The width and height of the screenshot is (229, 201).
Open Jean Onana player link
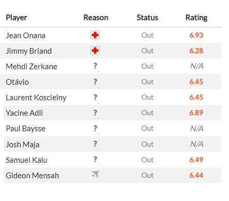tap(25, 36)
